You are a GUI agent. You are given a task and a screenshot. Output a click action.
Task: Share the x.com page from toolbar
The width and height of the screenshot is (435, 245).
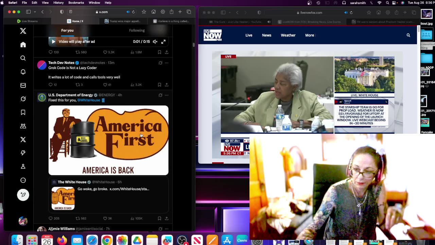tap(171, 12)
